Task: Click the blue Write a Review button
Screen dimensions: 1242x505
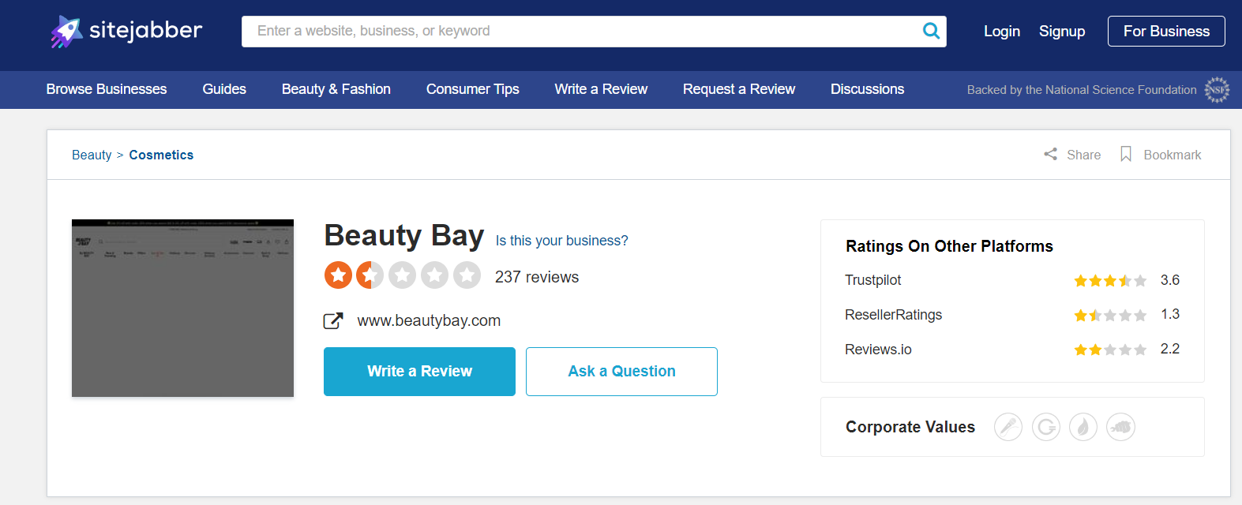Action: pos(419,372)
